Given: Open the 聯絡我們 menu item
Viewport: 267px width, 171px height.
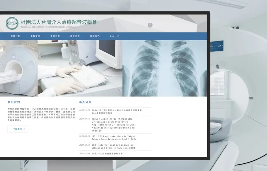Looking at the screenshot, I should tap(95, 36).
